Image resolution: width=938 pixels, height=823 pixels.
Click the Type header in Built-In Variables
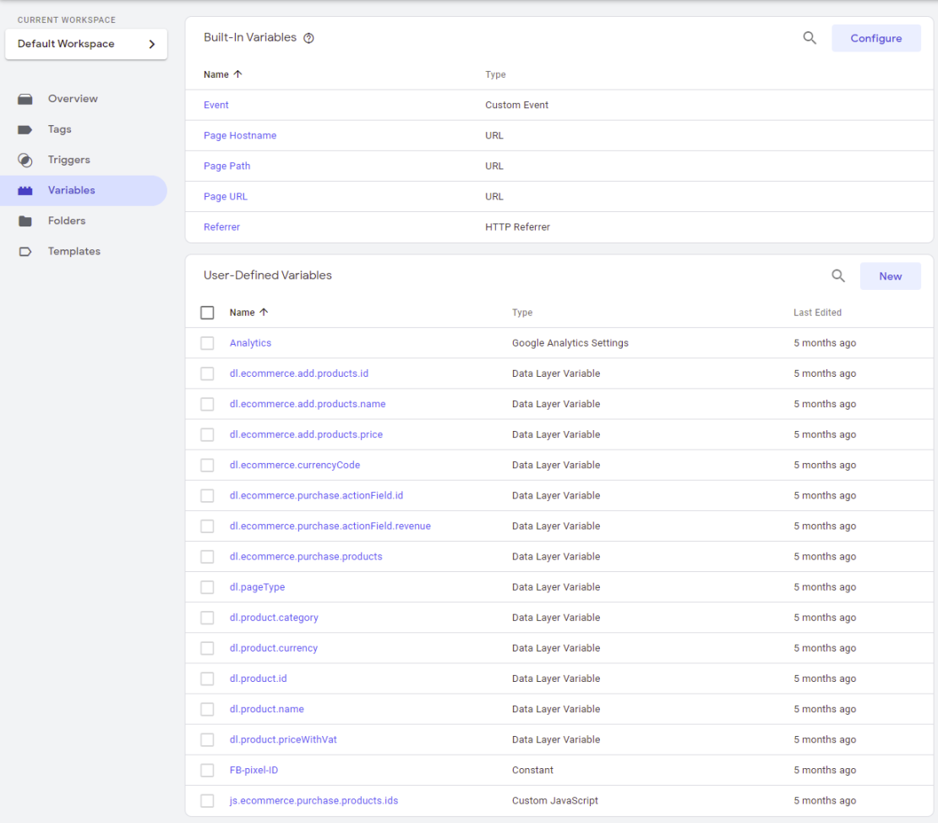(x=495, y=74)
